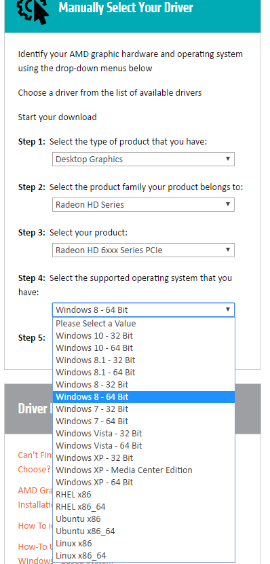Choose Windows Vista - 32 Bit option

pyautogui.click(x=144, y=434)
